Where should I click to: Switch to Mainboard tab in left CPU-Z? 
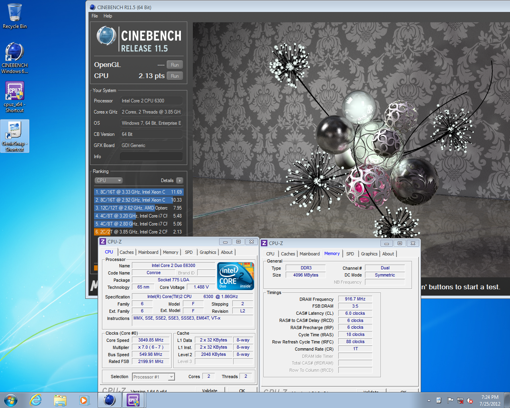pos(148,252)
